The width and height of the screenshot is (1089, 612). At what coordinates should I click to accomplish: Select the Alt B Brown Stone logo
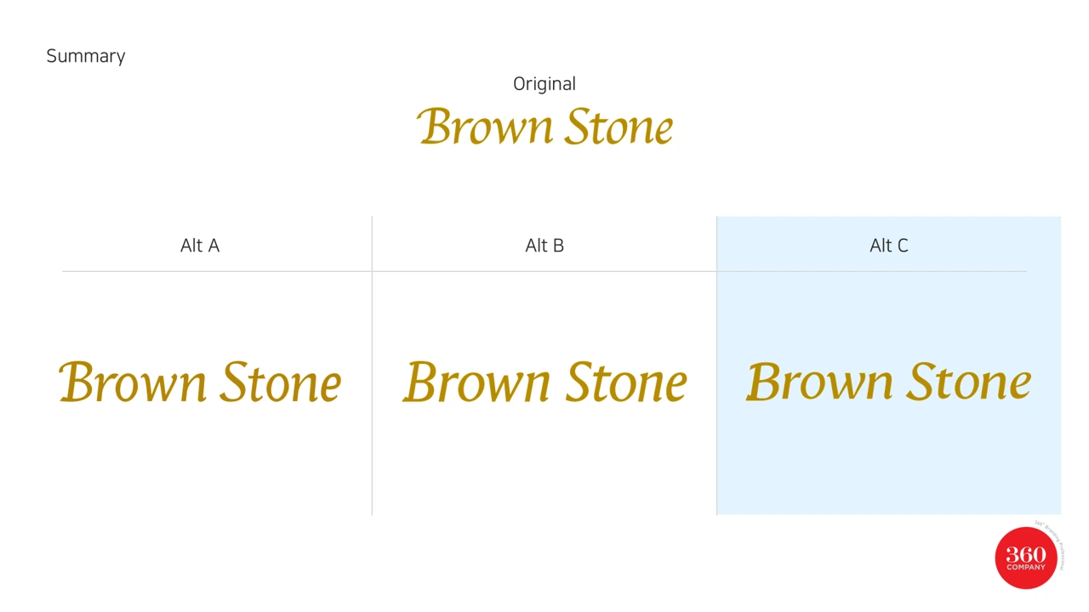pyautogui.click(x=544, y=382)
